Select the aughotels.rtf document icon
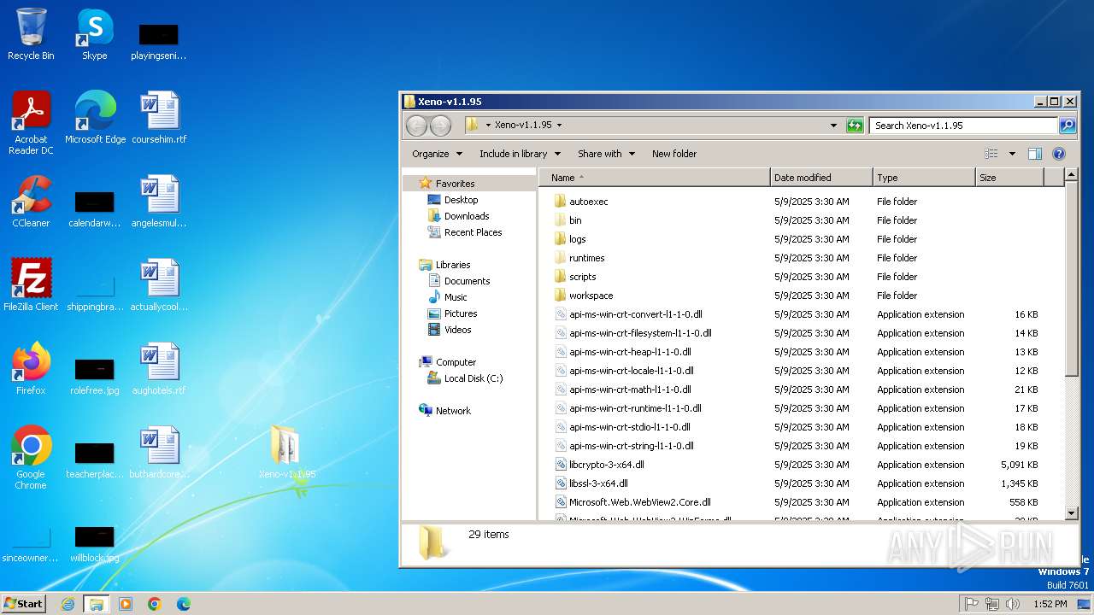The image size is (1094, 615). pos(159,369)
